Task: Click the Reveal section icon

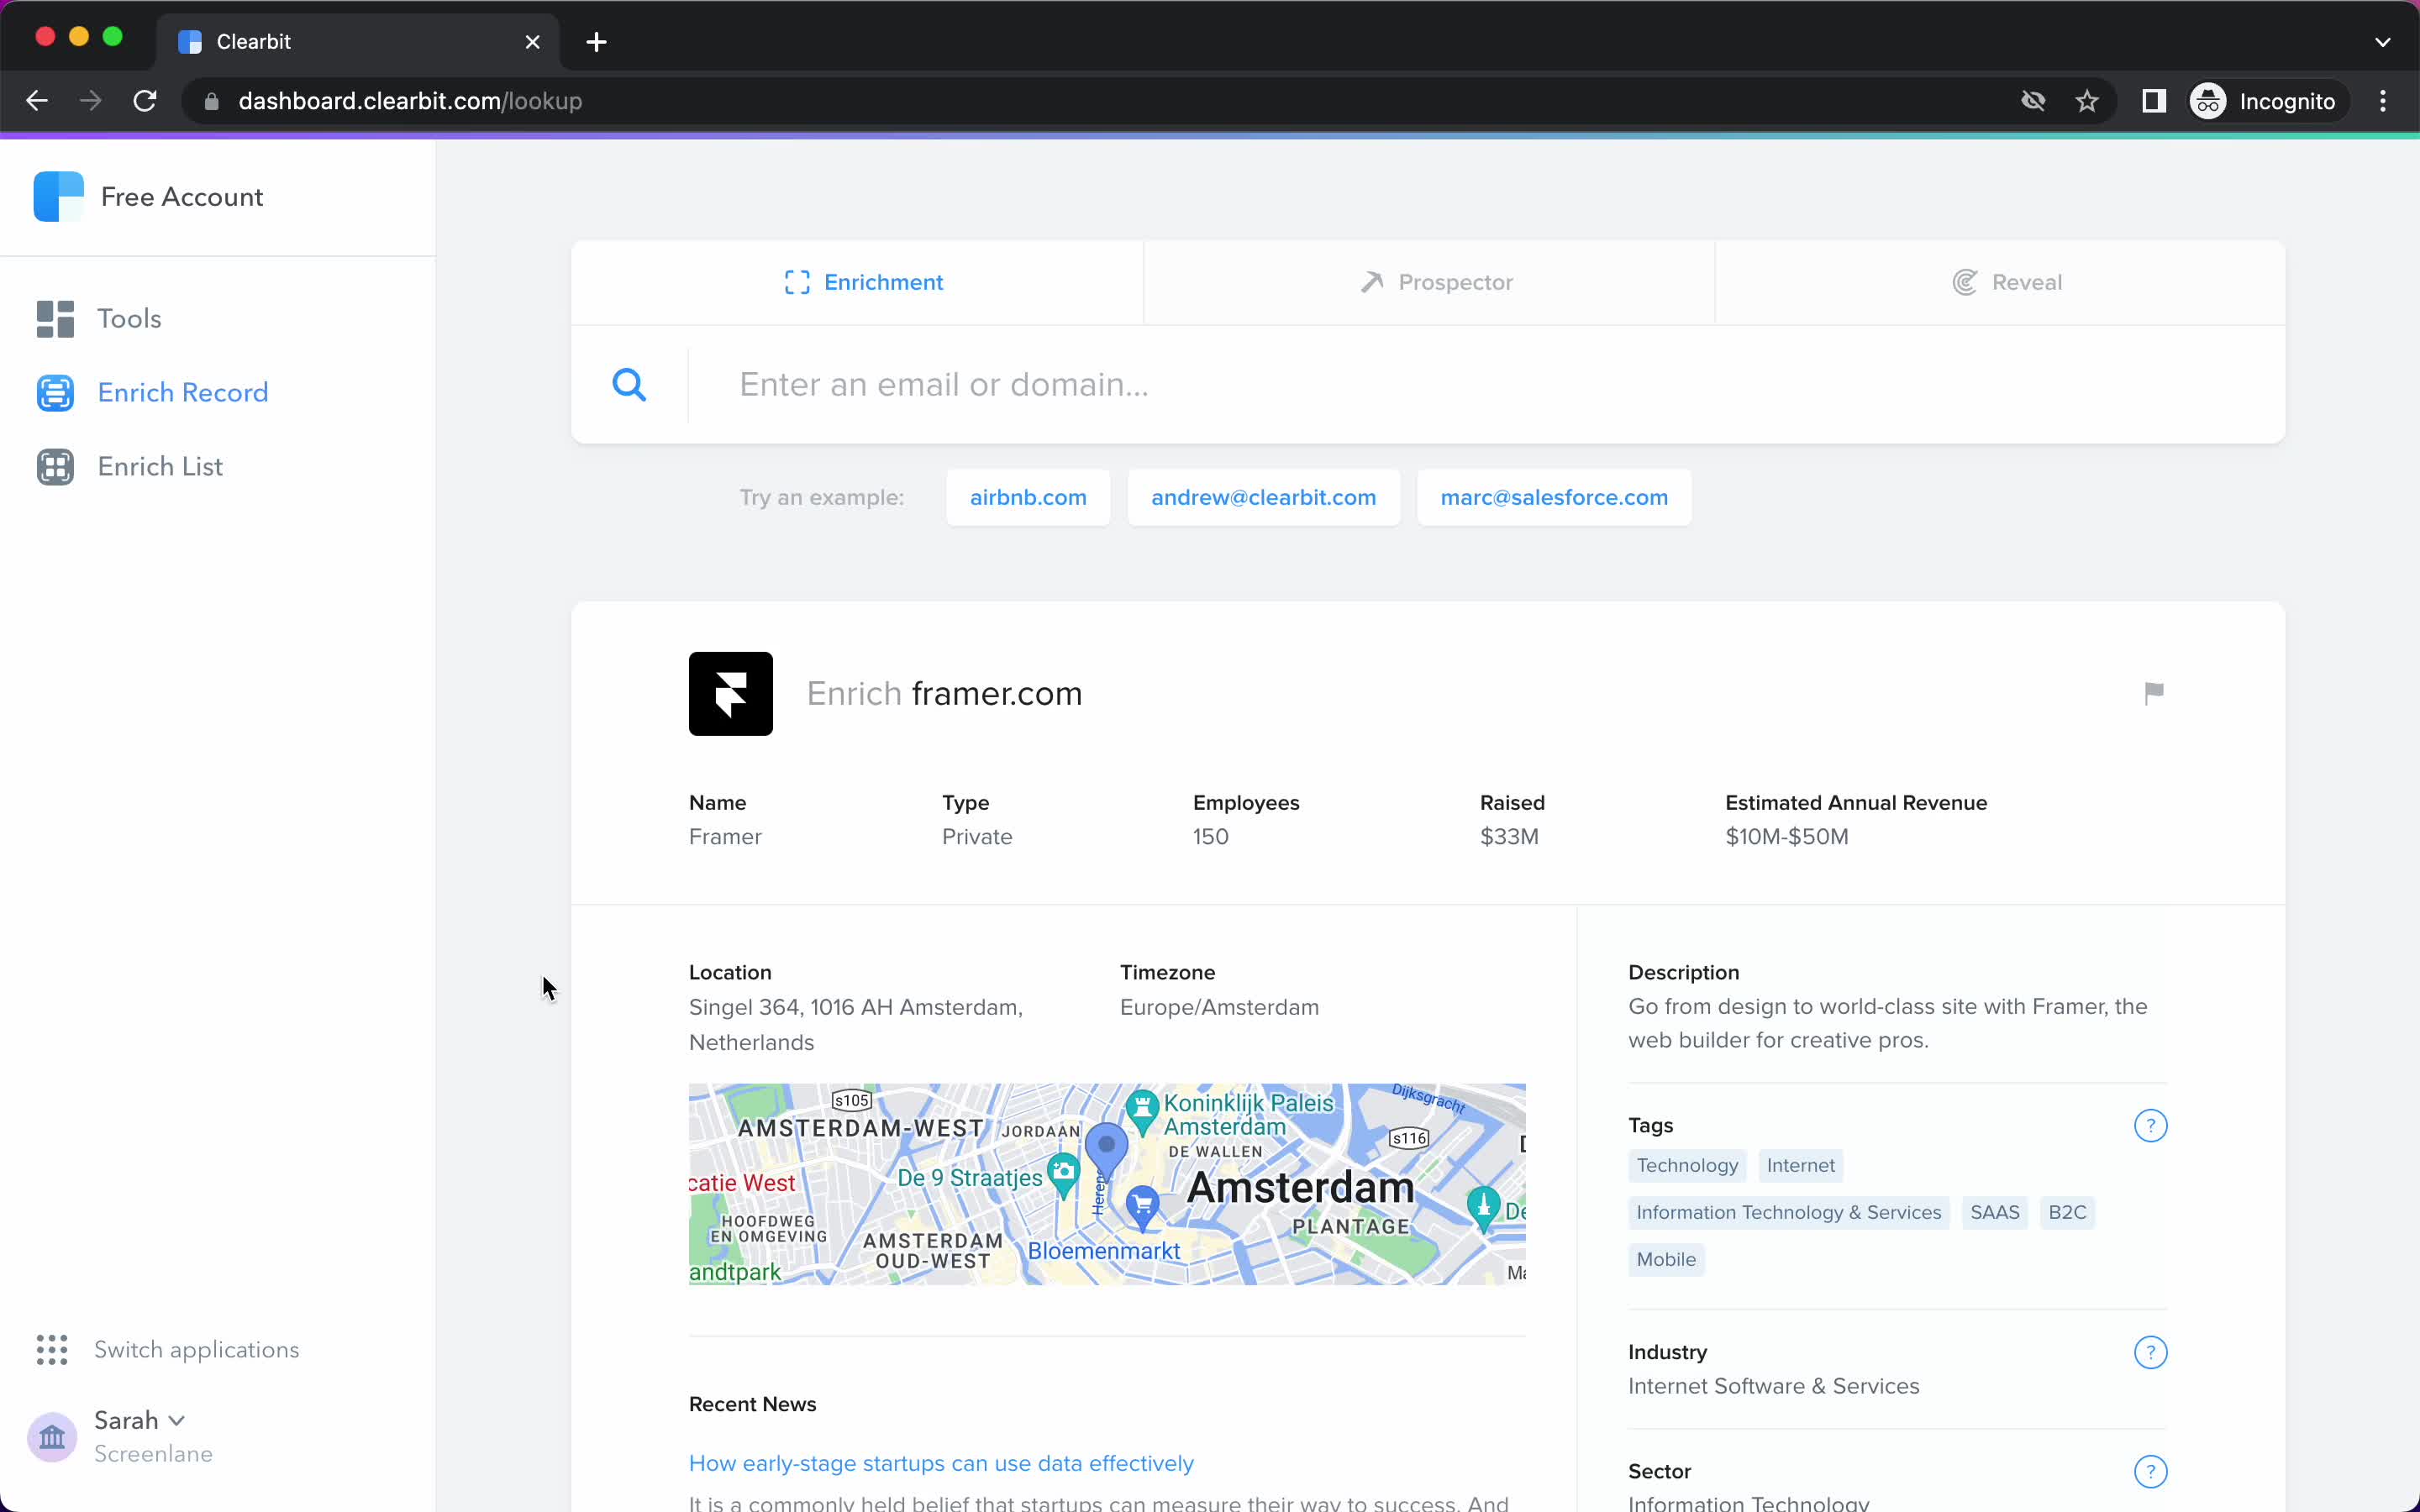Action: [x=1965, y=282]
